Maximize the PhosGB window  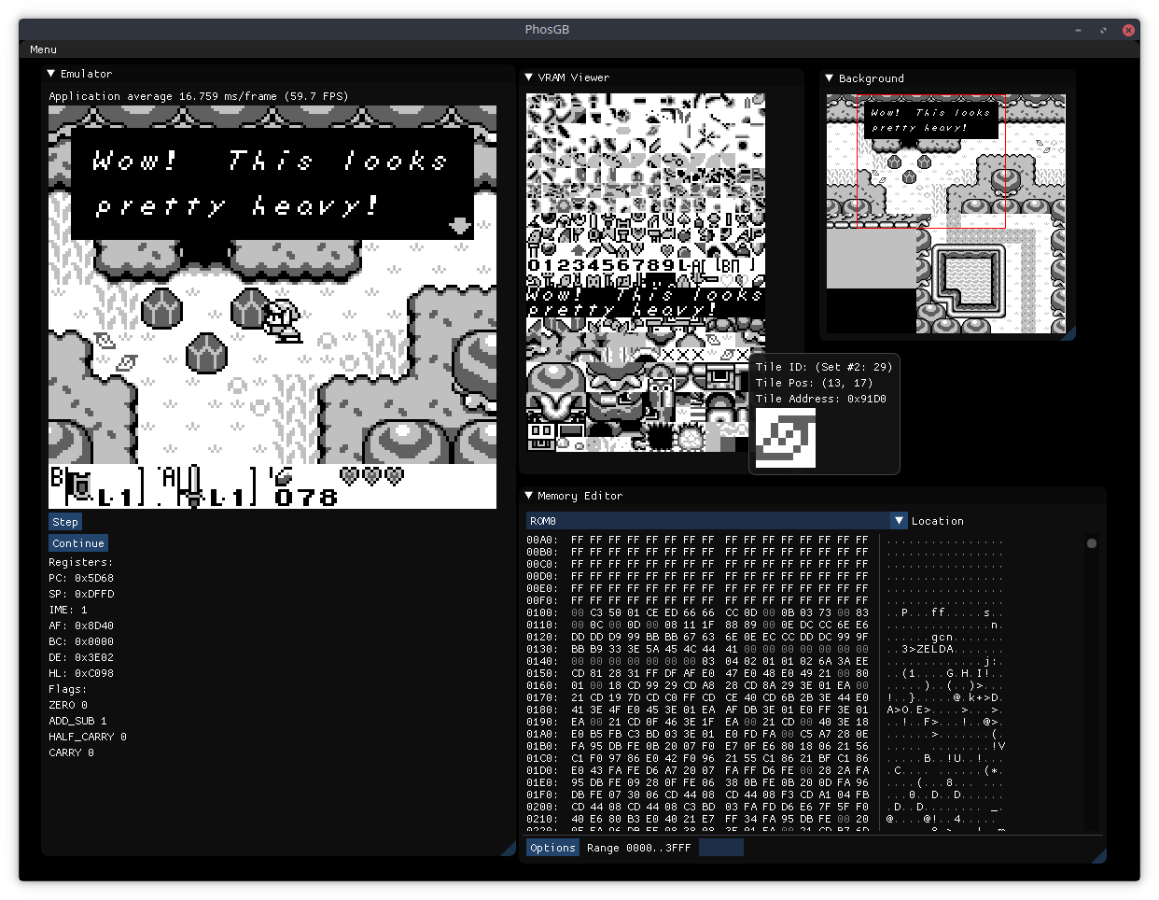pos(1103,30)
